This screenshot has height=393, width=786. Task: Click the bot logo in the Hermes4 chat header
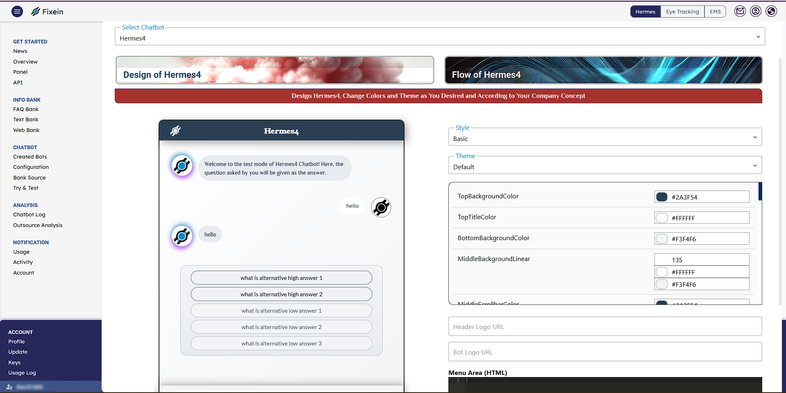tap(175, 130)
